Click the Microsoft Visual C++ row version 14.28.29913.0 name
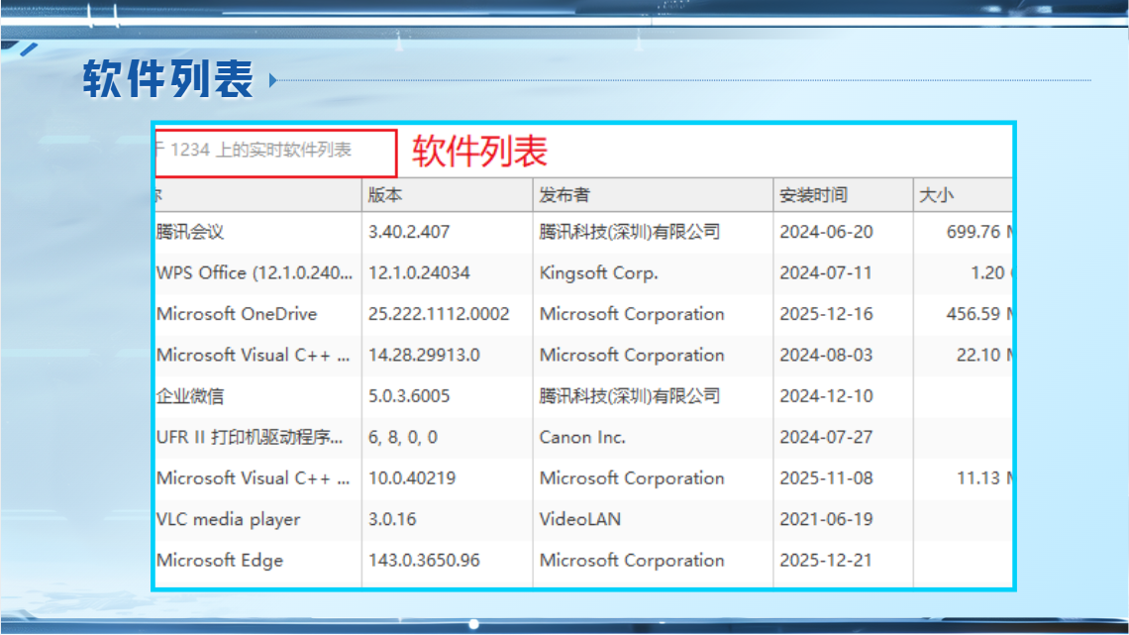 (x=253, y=355)
